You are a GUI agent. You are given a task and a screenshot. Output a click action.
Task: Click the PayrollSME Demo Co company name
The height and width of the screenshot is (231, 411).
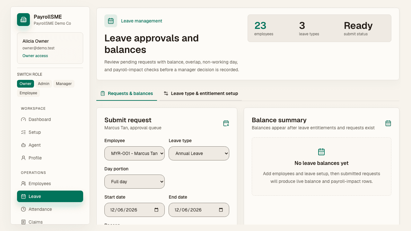[x=52, y=23]
